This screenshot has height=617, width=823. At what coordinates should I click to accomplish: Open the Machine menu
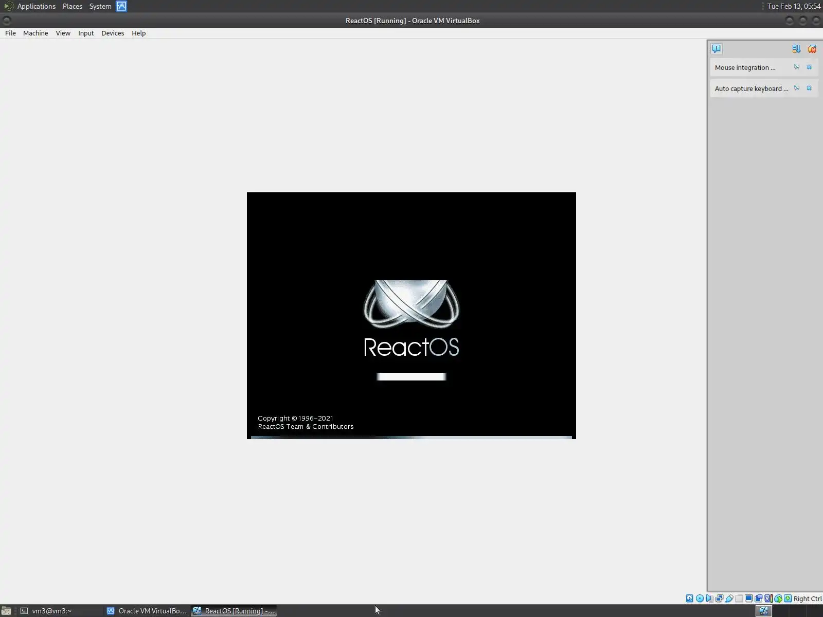35,33
